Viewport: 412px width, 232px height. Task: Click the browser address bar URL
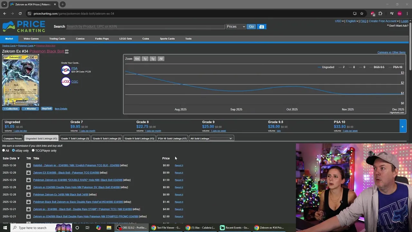[x=74, y=14]
